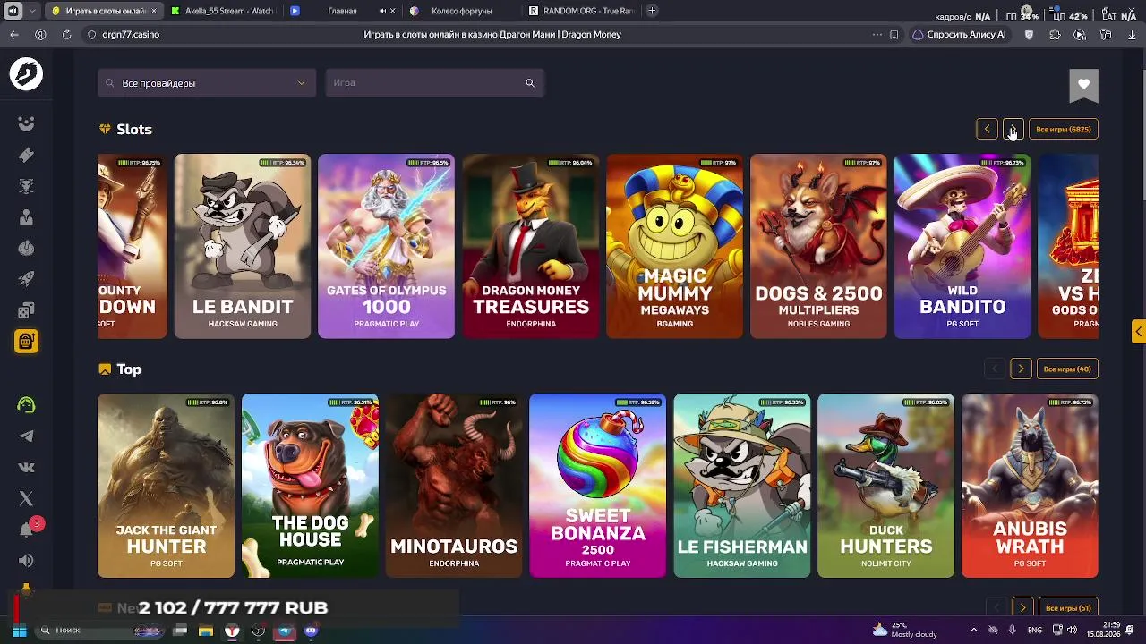Open a new browser tab
This screenshot has width=1146, height=644.
coord(652,11)
